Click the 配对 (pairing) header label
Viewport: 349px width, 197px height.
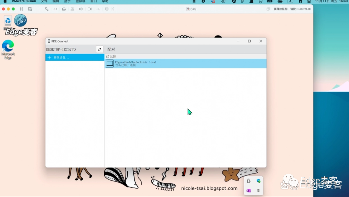(x=111, y=49)
